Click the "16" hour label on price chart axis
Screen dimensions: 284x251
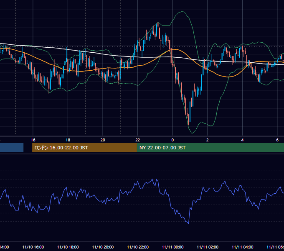33,140
